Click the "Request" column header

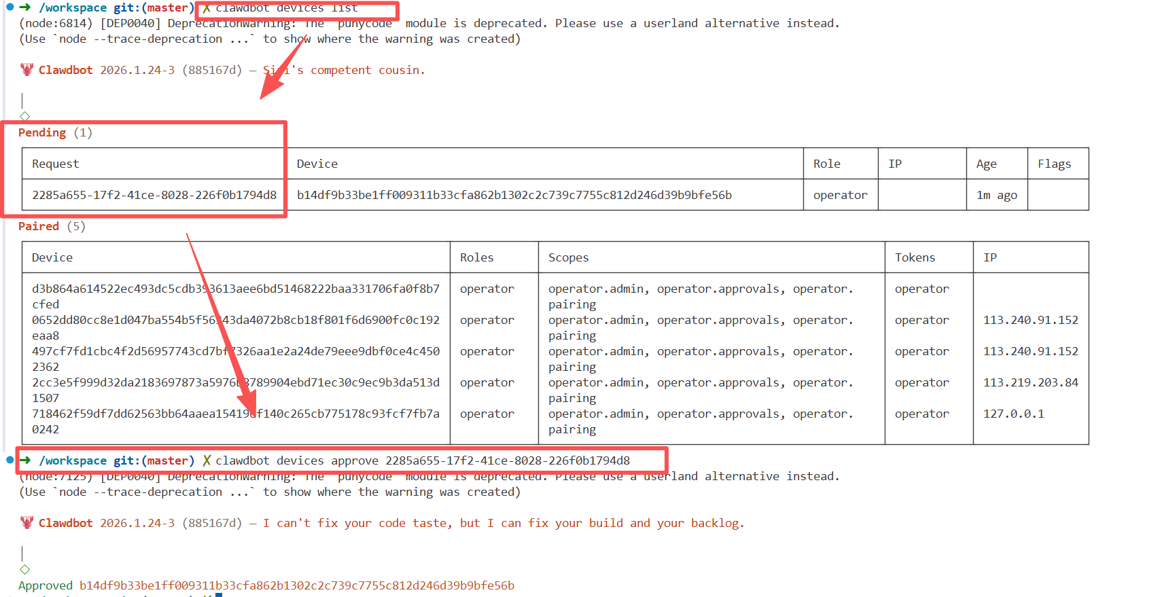pos(55,164)
